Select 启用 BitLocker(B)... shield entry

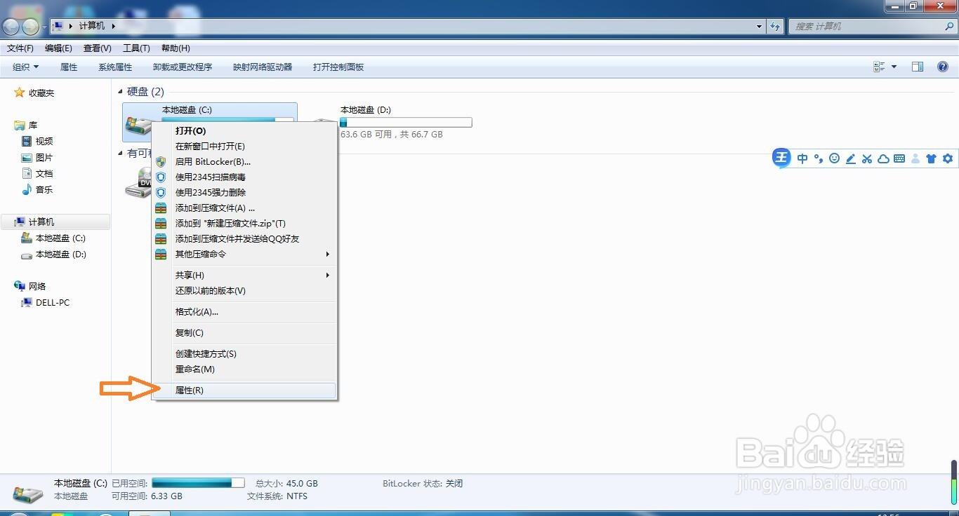pos(244,162)
